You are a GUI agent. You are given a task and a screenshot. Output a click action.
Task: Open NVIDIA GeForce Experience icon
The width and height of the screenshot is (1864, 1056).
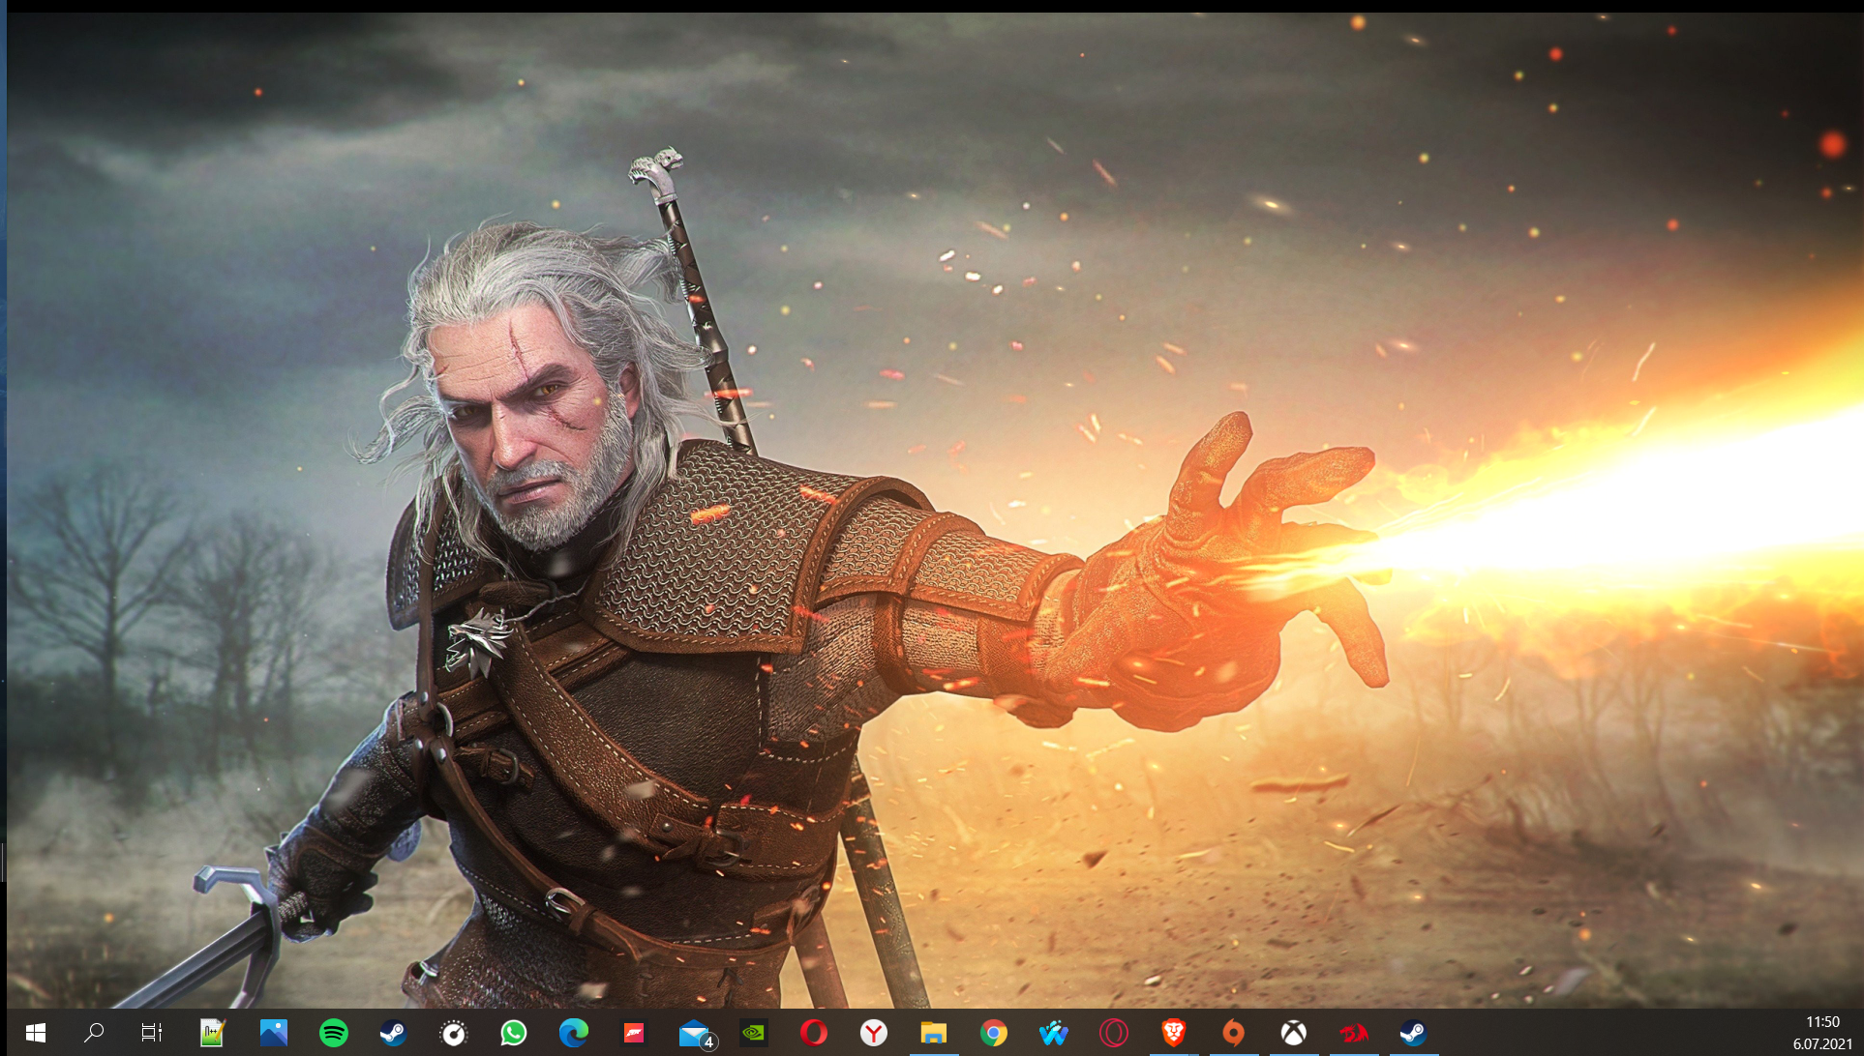tap(754, 1033)
